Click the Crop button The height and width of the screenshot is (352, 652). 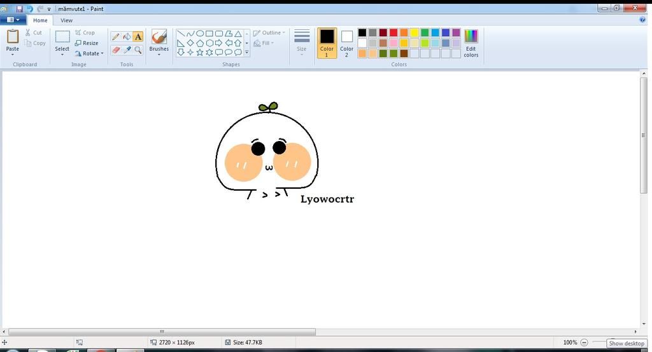[85, 32]
